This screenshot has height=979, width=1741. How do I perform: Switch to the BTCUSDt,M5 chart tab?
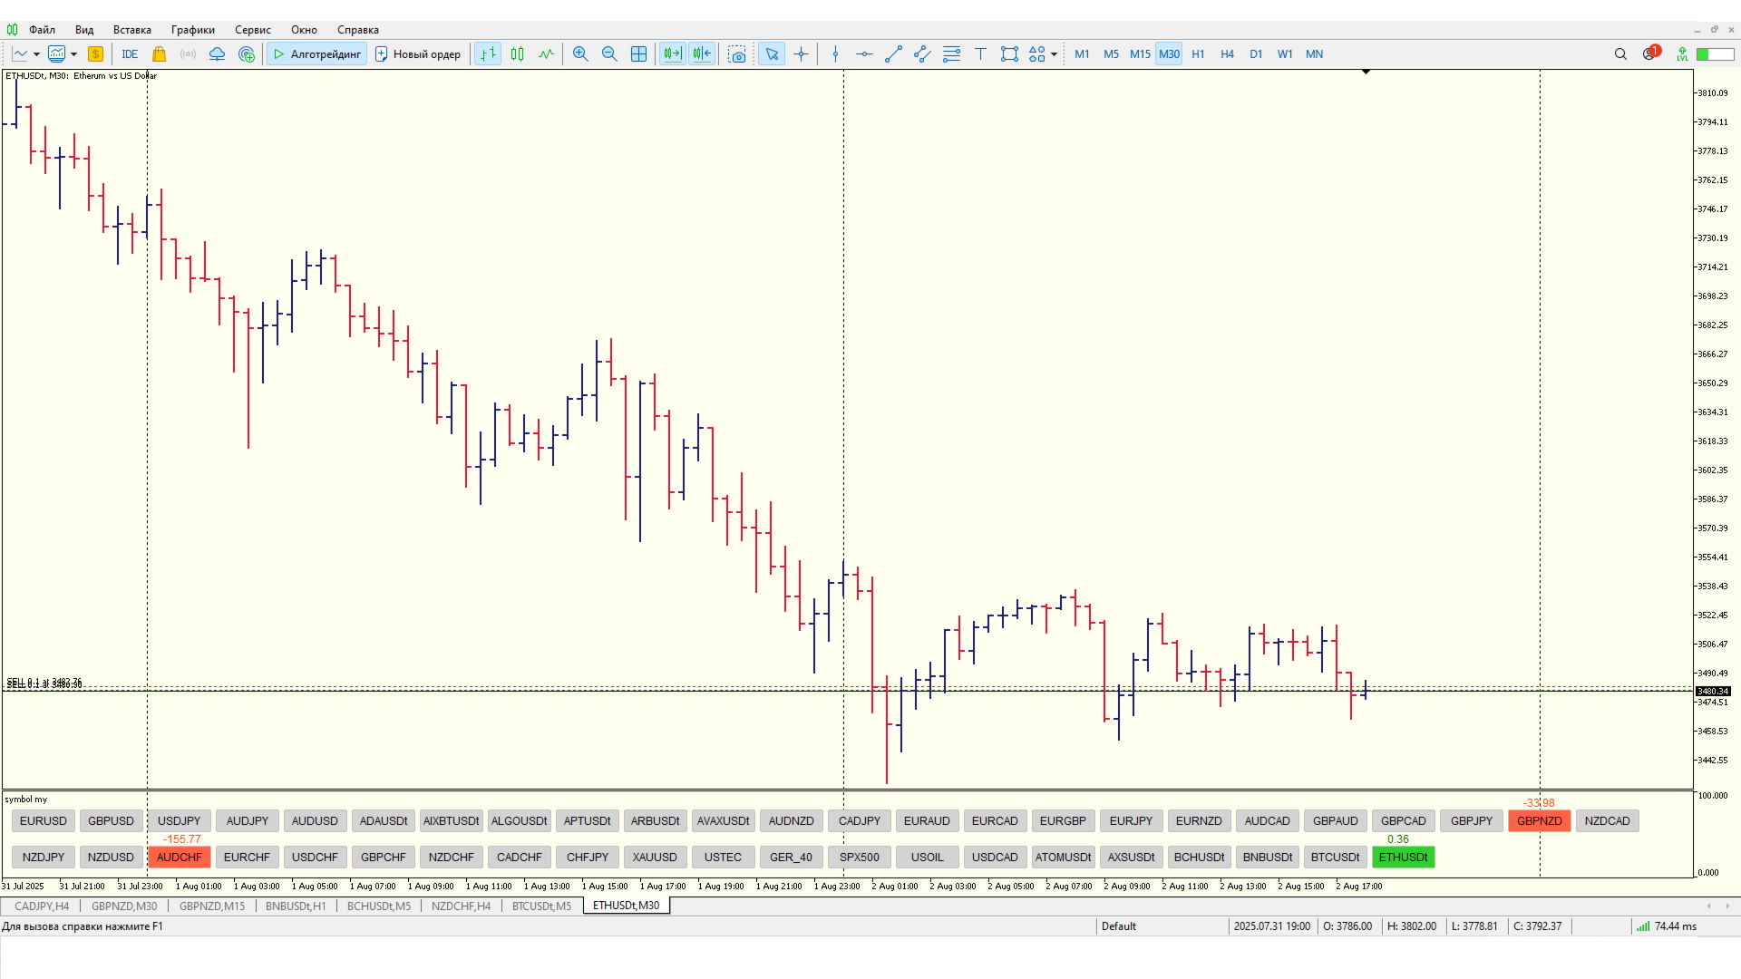[541, 906]
